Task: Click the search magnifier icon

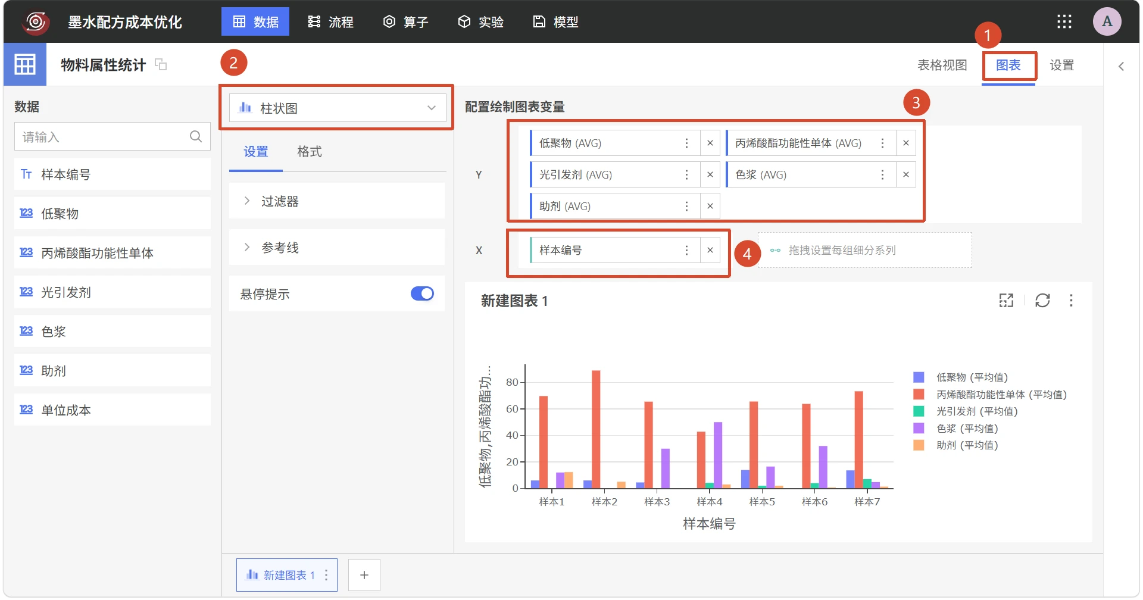Action: click(196, 137)
